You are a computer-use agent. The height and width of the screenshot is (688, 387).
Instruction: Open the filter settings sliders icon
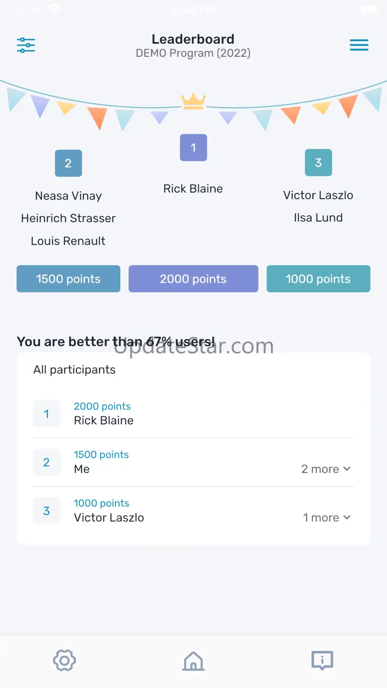point(26,45)
